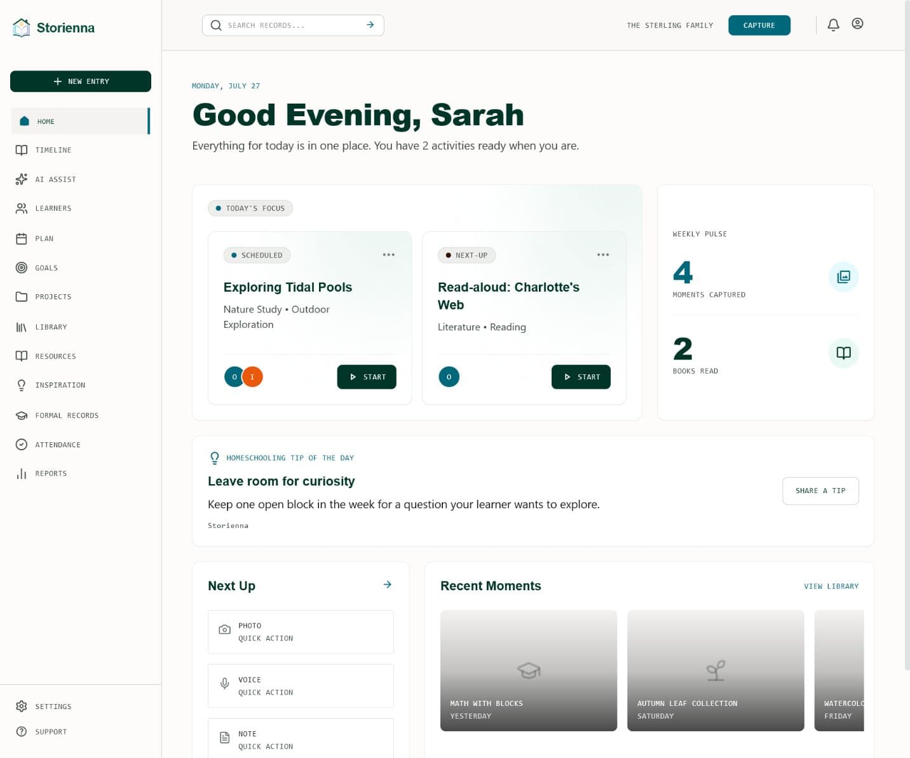Click the document icon for Note quick action
This screenshot has width=910, height=758.
[224, 738]
